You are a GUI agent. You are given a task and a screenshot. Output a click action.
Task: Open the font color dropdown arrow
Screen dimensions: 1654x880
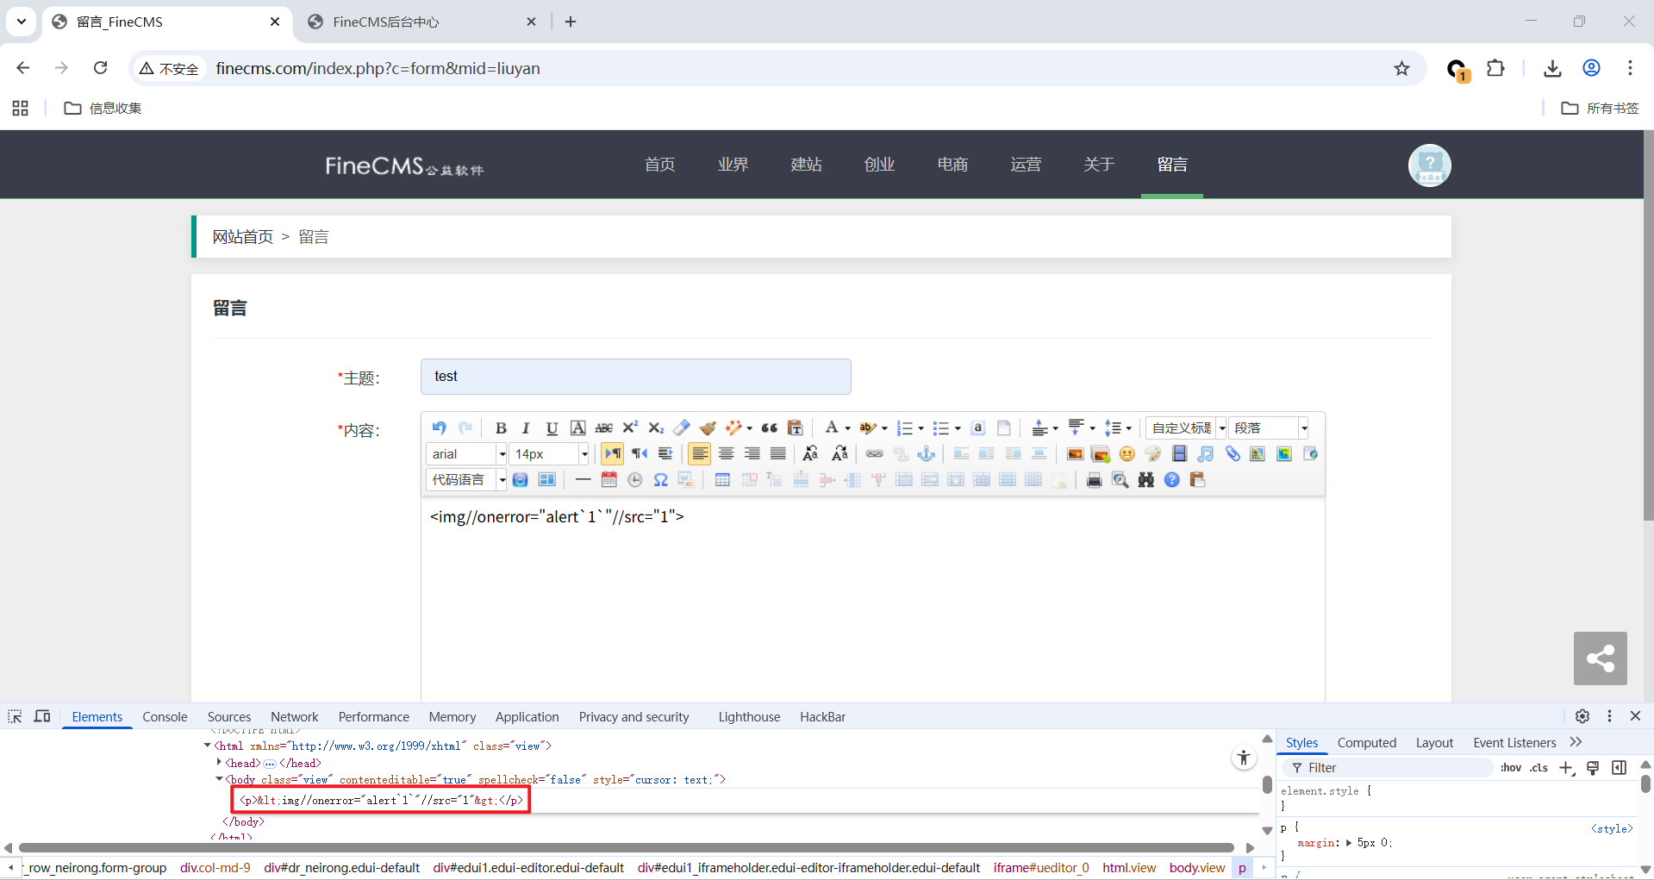pos(847,428)
